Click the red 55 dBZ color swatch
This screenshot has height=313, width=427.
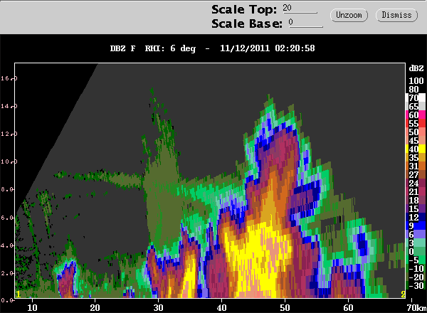(416, 123)
